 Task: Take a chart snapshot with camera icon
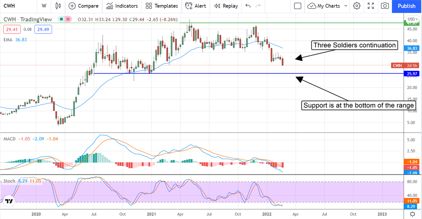point(385,6)
